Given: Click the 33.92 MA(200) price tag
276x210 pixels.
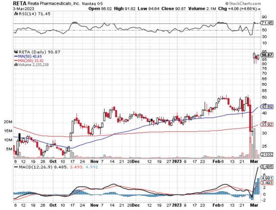Looking at the screenshot, I should pyautogui.click(x=267, y=125).
